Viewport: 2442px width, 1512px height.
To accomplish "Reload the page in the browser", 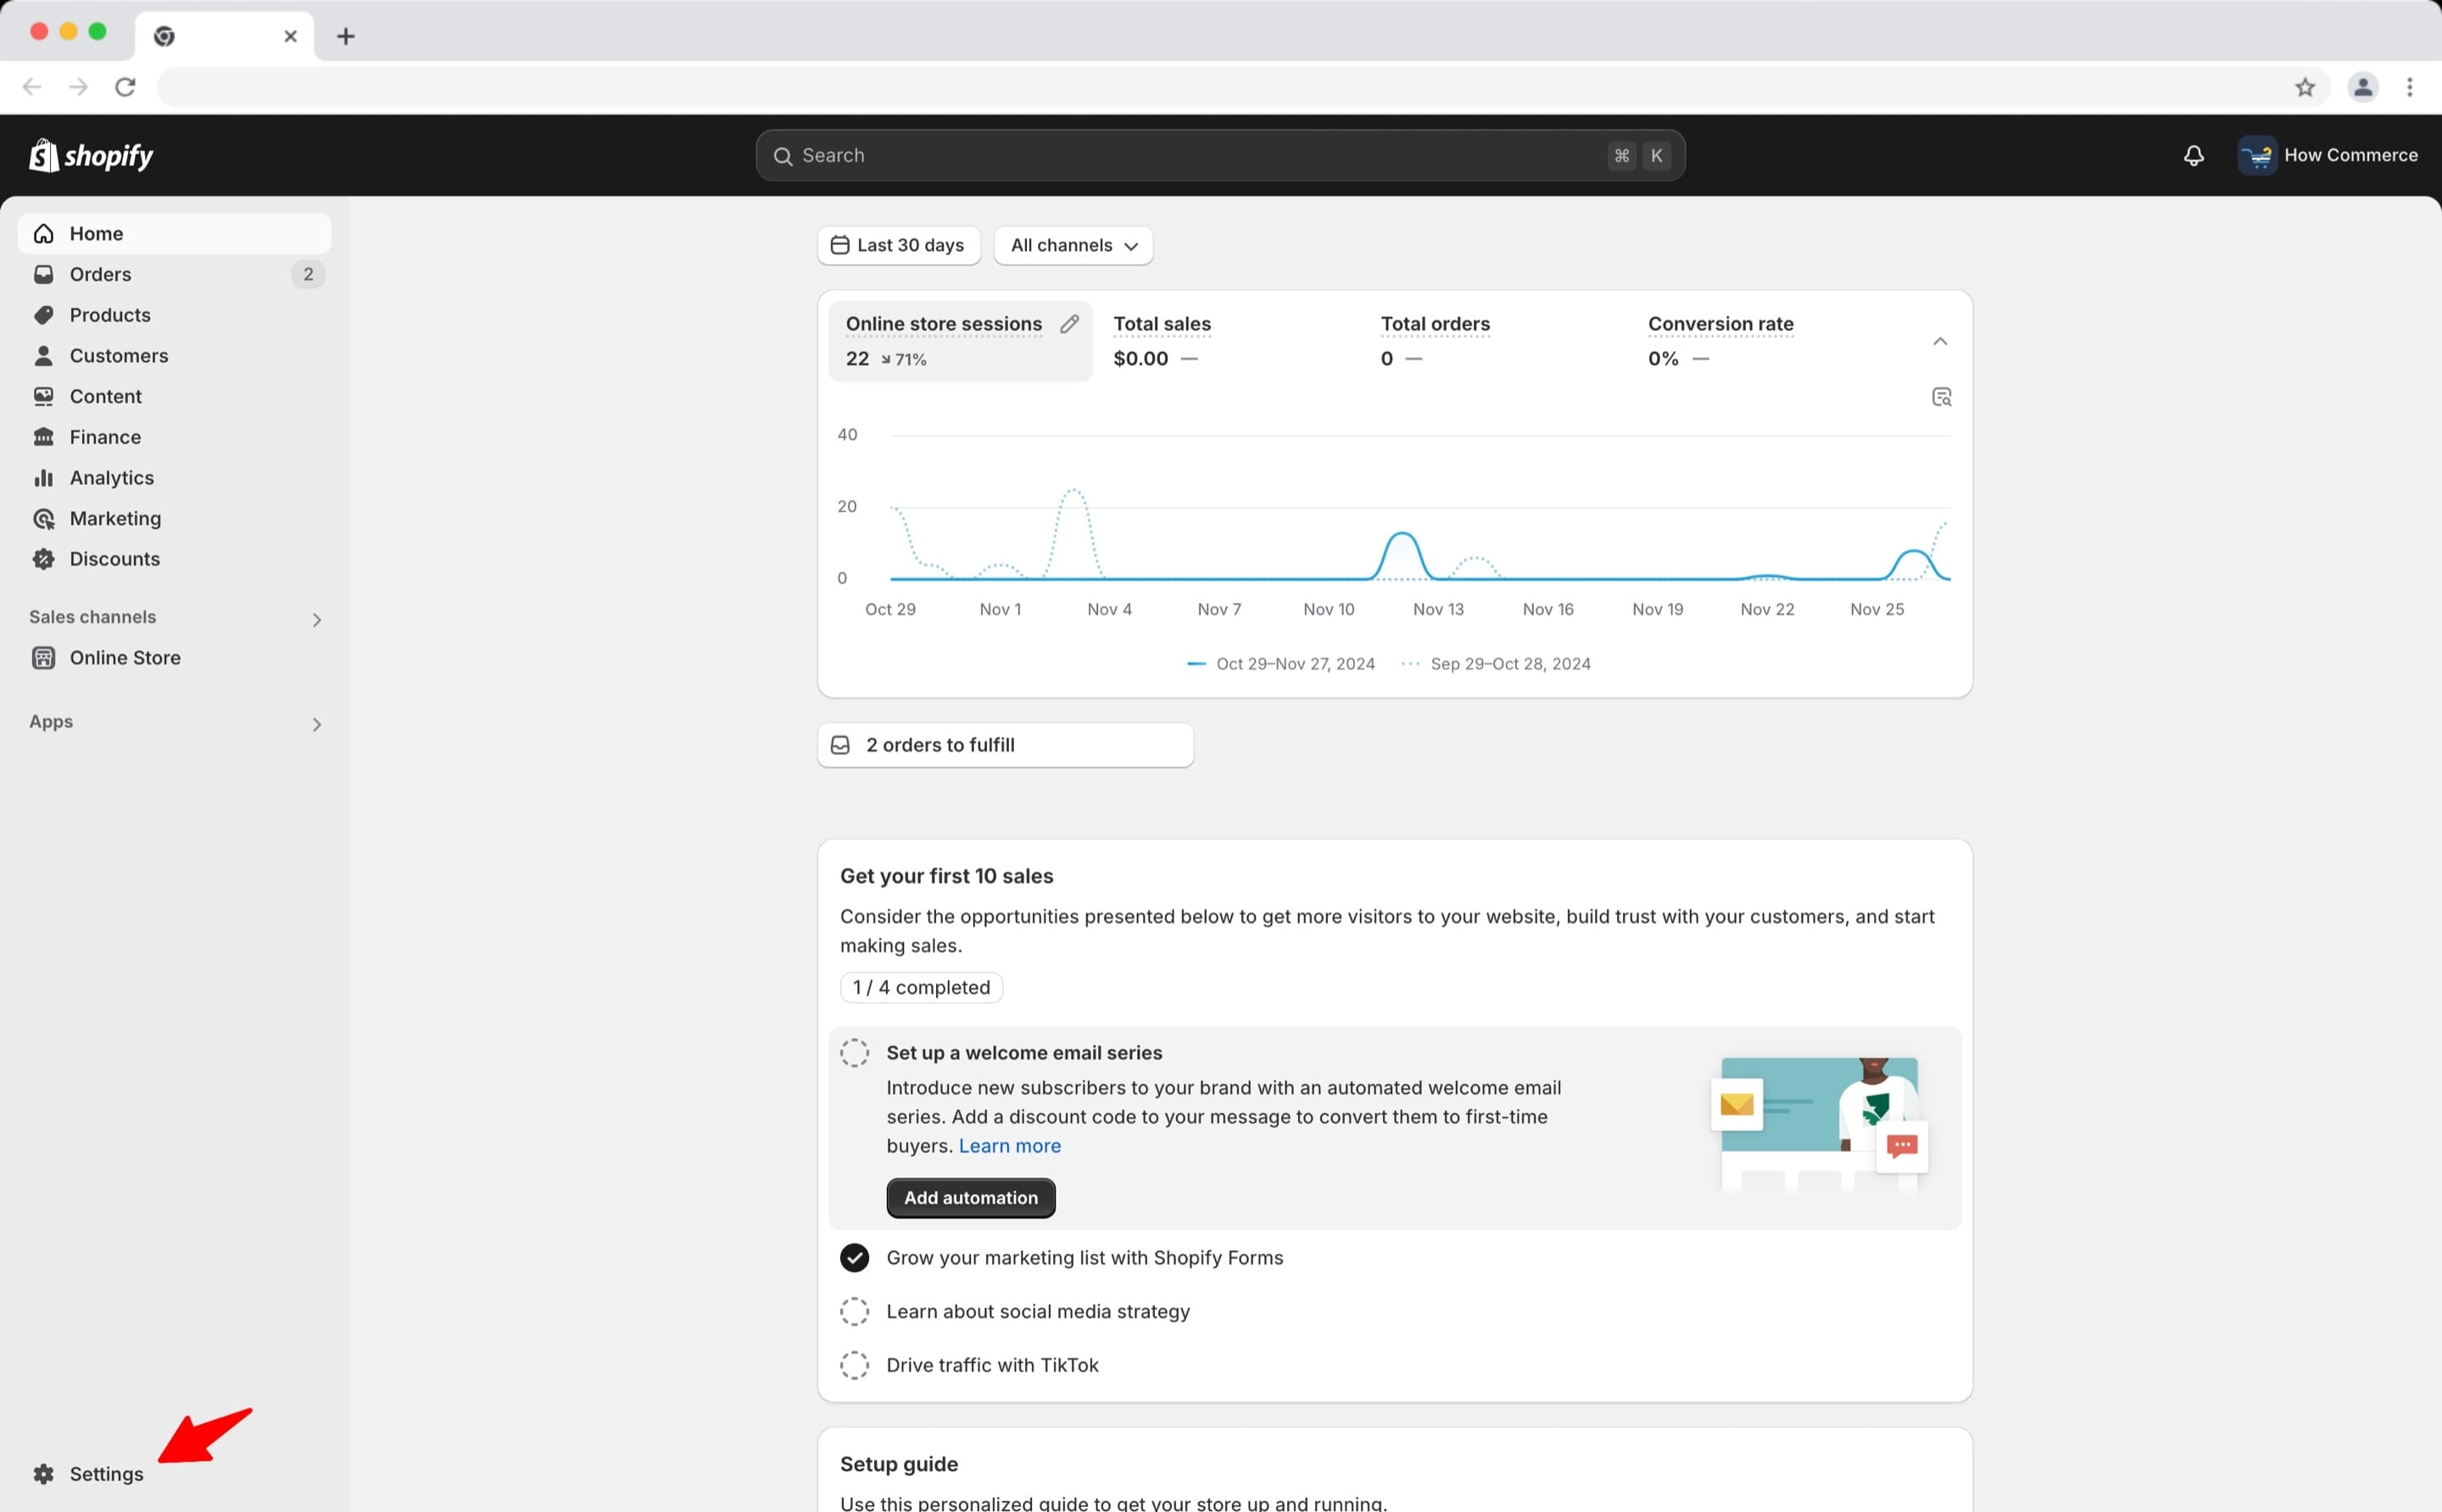I will [x=125, y=88].
